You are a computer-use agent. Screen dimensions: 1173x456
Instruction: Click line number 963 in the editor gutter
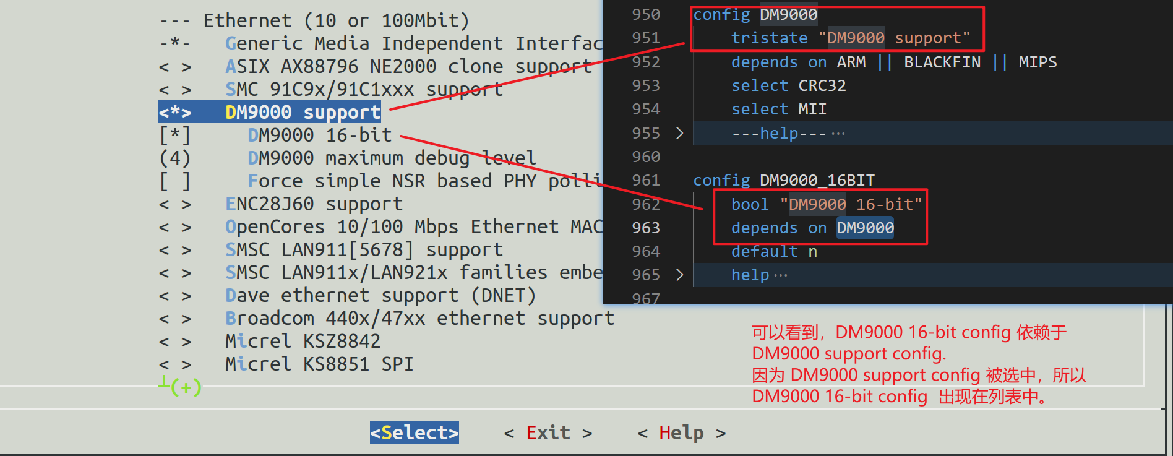646,228
